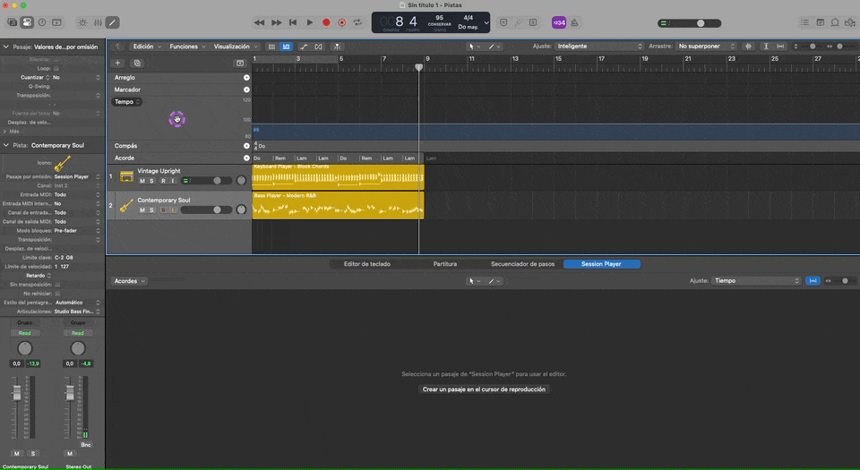Viewport: 860px width, 470px height.
Task: Record-enable the Vintage Upright track
Action: [163, 181]
